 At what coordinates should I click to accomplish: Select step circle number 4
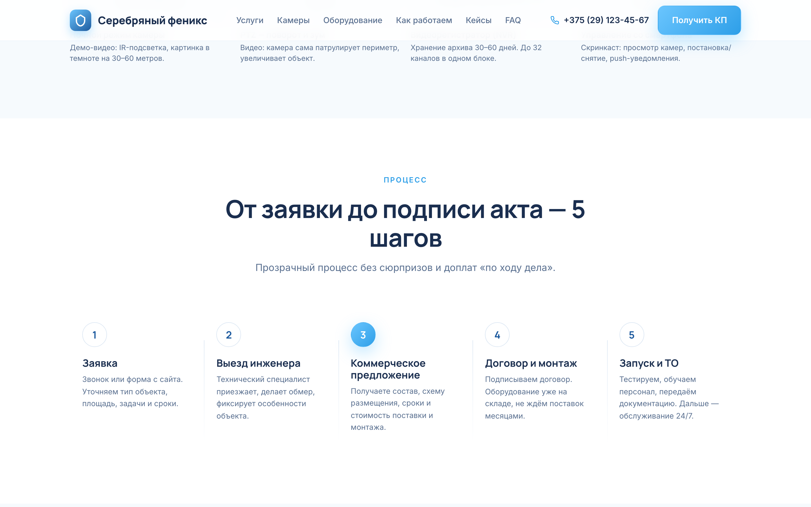(x=497, y=335)
